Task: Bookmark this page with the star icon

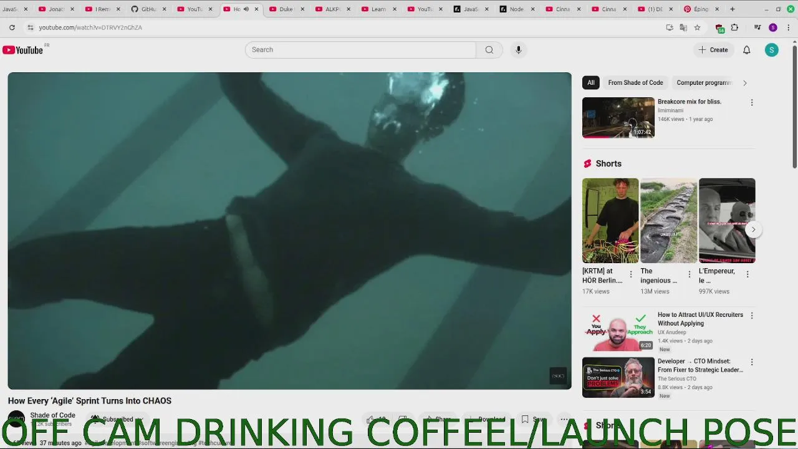Action: 697,27
